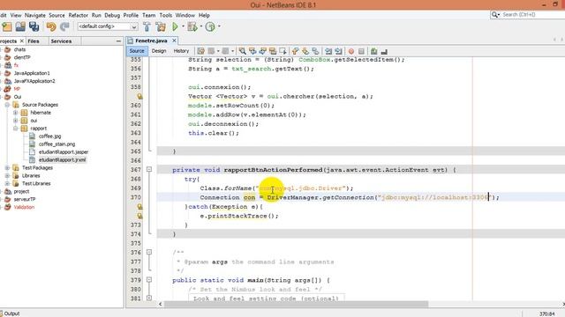Click the Profile Project icon

pyautogui.click(x=210, y=26)
